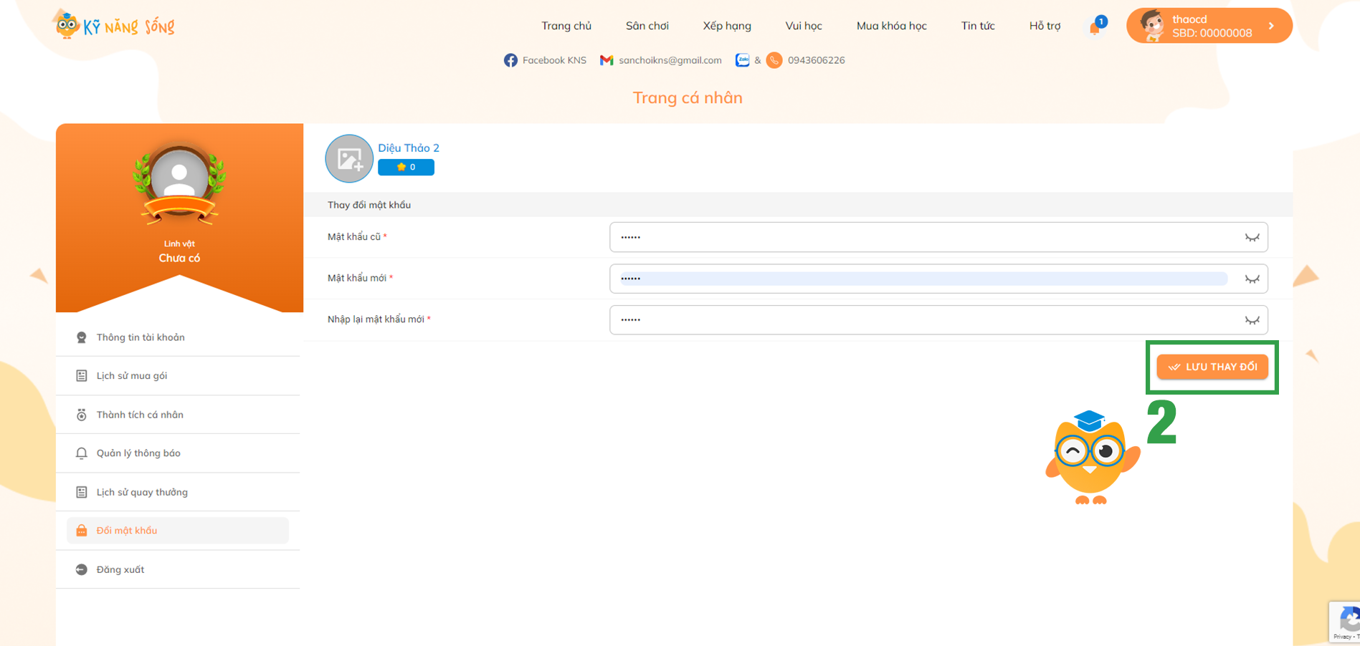Screen dimensions: 1360x646
Task: Reveal the re-entered new password
Action: click(1252, 320)
